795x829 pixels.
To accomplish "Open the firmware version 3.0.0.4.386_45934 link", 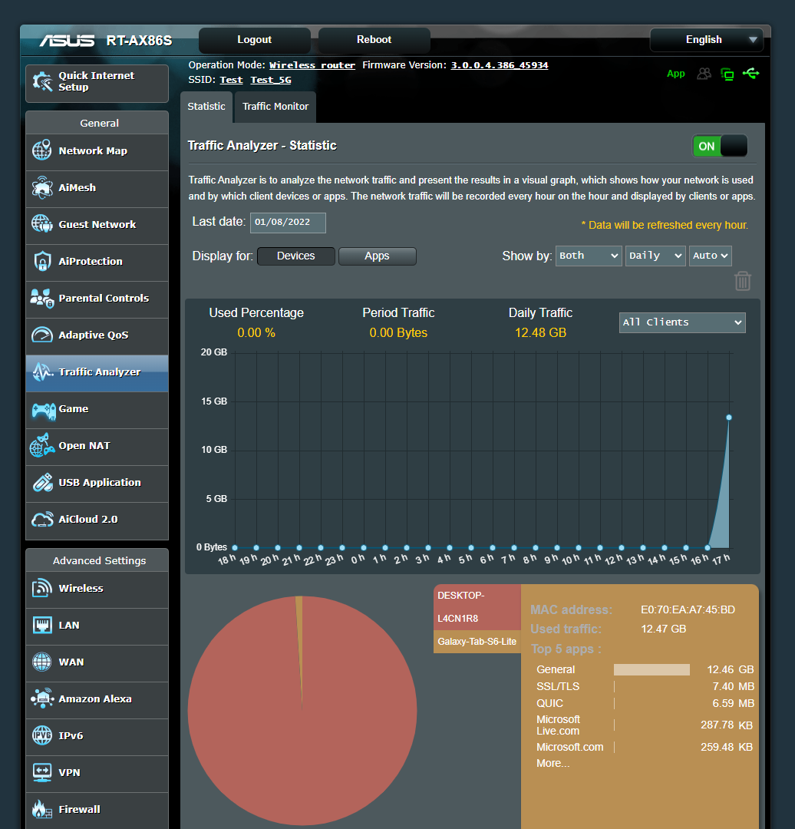I will pos(499,64).
